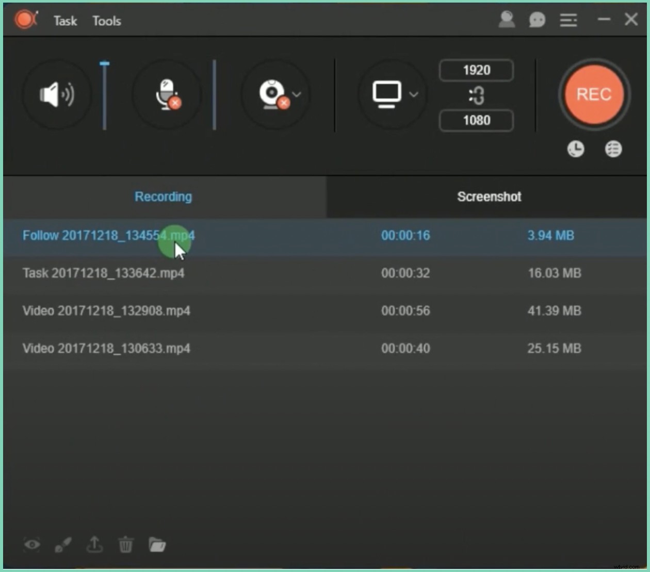Unmute the microphone input
The width and height of the screenshot is (650, 572).
(x=166, y=94)
